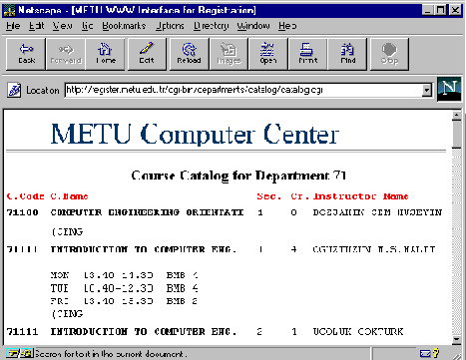This screenshot has height=360, width=466.
Task: Reload the current page
Action: (x=189, y=54)
